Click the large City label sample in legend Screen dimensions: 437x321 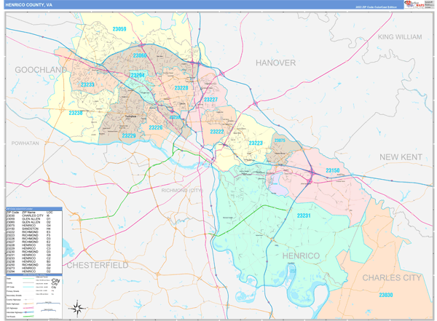coord(56,282)
